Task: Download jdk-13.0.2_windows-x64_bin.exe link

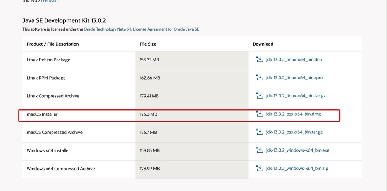Action: pos(298,150)
